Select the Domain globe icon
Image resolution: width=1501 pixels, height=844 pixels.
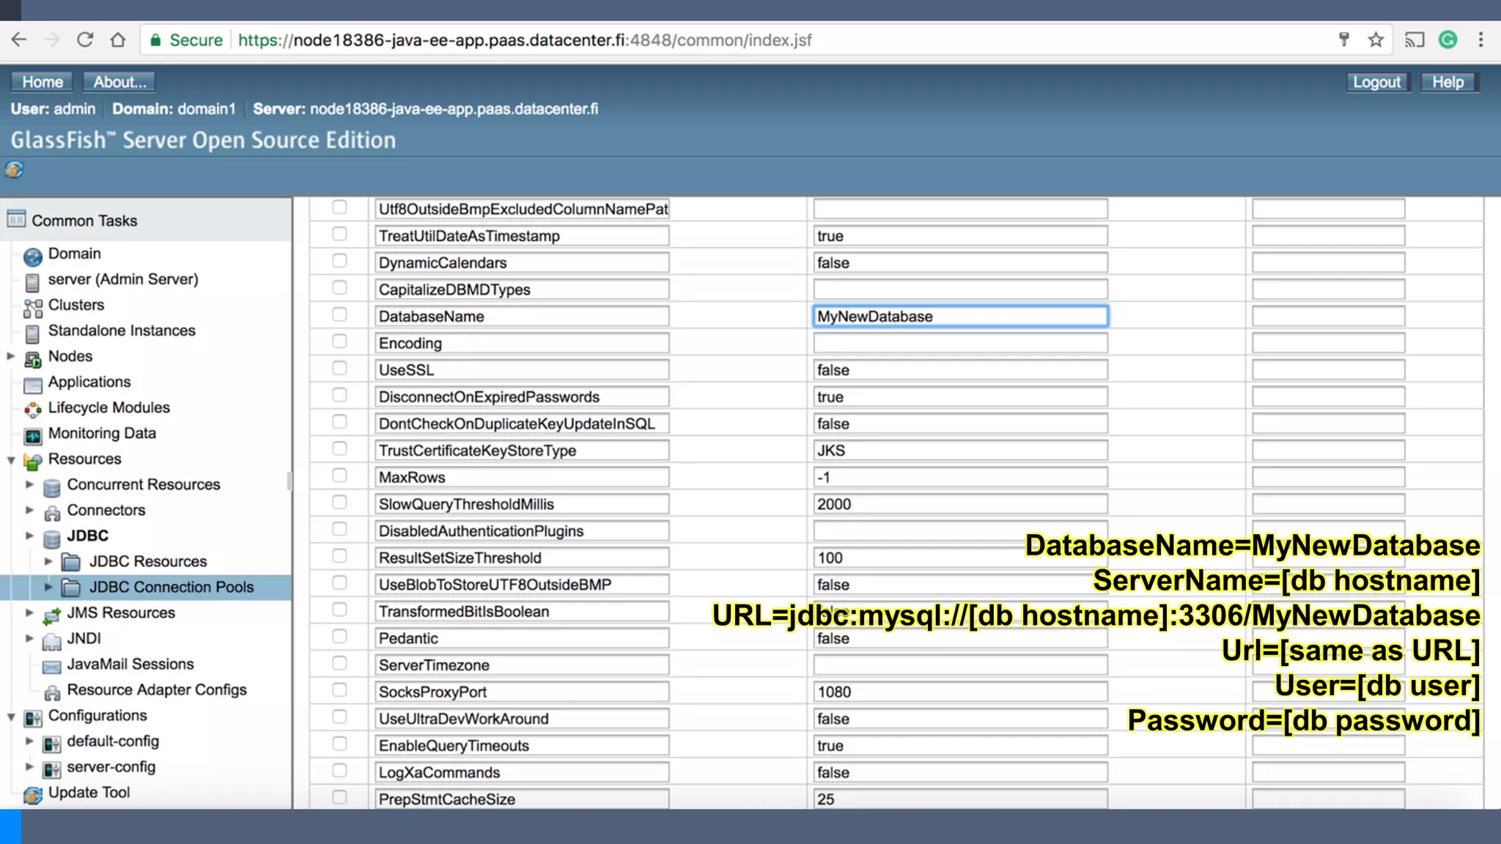(33, 256)
